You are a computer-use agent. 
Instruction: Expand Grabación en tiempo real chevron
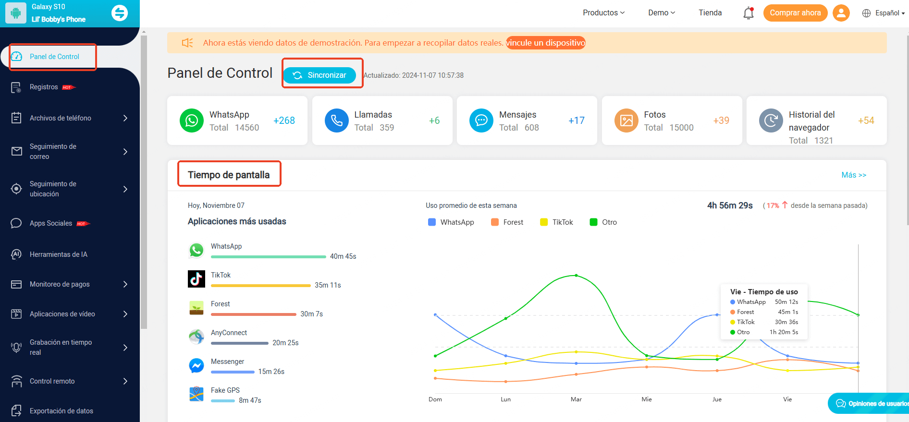pyautogui.click(x=125, y=348)
